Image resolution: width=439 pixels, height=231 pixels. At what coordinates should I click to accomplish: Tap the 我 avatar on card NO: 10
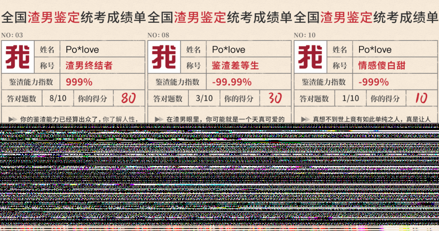tap(310, 57)
